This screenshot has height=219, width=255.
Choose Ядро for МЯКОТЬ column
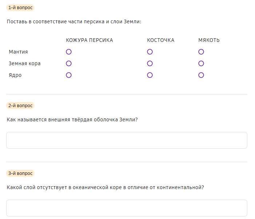coord(201,75)
